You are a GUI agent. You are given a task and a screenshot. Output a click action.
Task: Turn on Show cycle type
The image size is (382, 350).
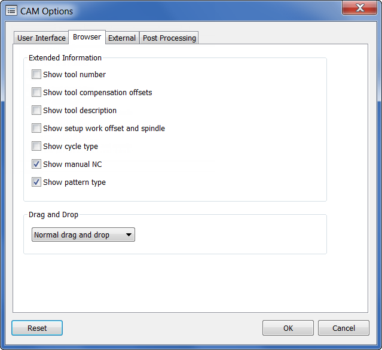pos(36,147)
